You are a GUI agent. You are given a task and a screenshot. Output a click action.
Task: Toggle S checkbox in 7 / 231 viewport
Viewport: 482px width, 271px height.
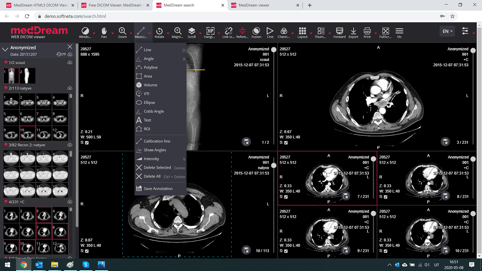click(x=286, y=197)
